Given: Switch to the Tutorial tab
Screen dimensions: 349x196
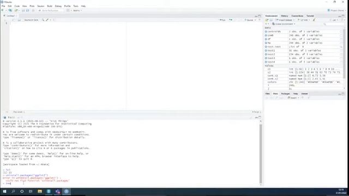Looking at the screenshot, I should tap(310, 16).
